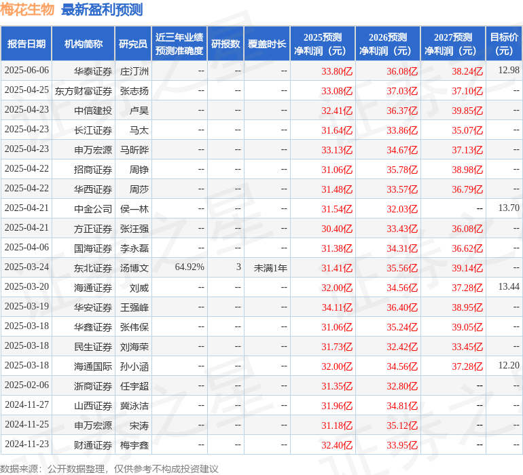Click analyst name 汤博文
The height and width of the screenshot is (475, 523).
(x=134, y=268)
